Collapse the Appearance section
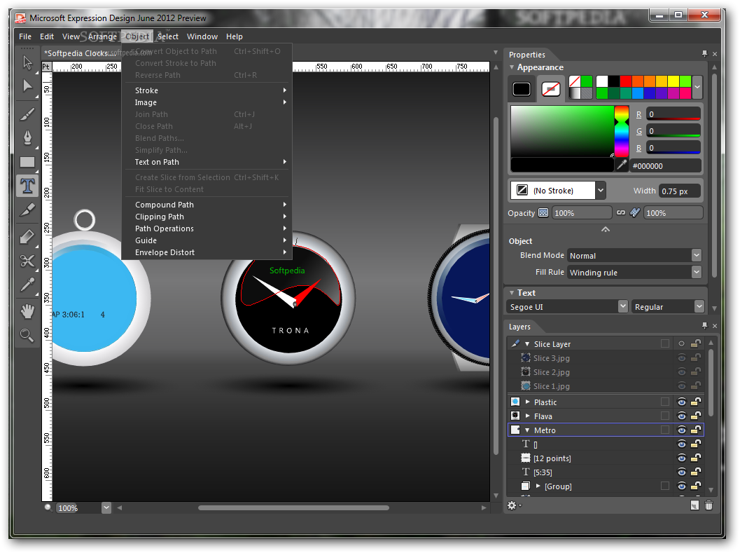This screenshot has height=553, width=740. click(512, 67)
